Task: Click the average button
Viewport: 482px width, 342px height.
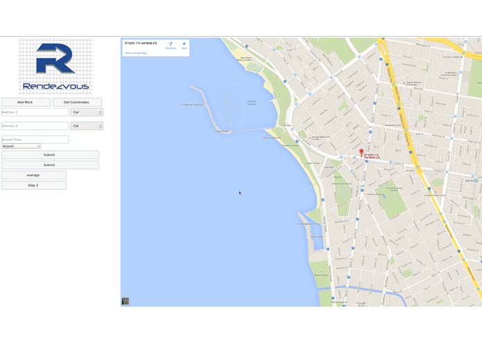Action: point(34,175)
